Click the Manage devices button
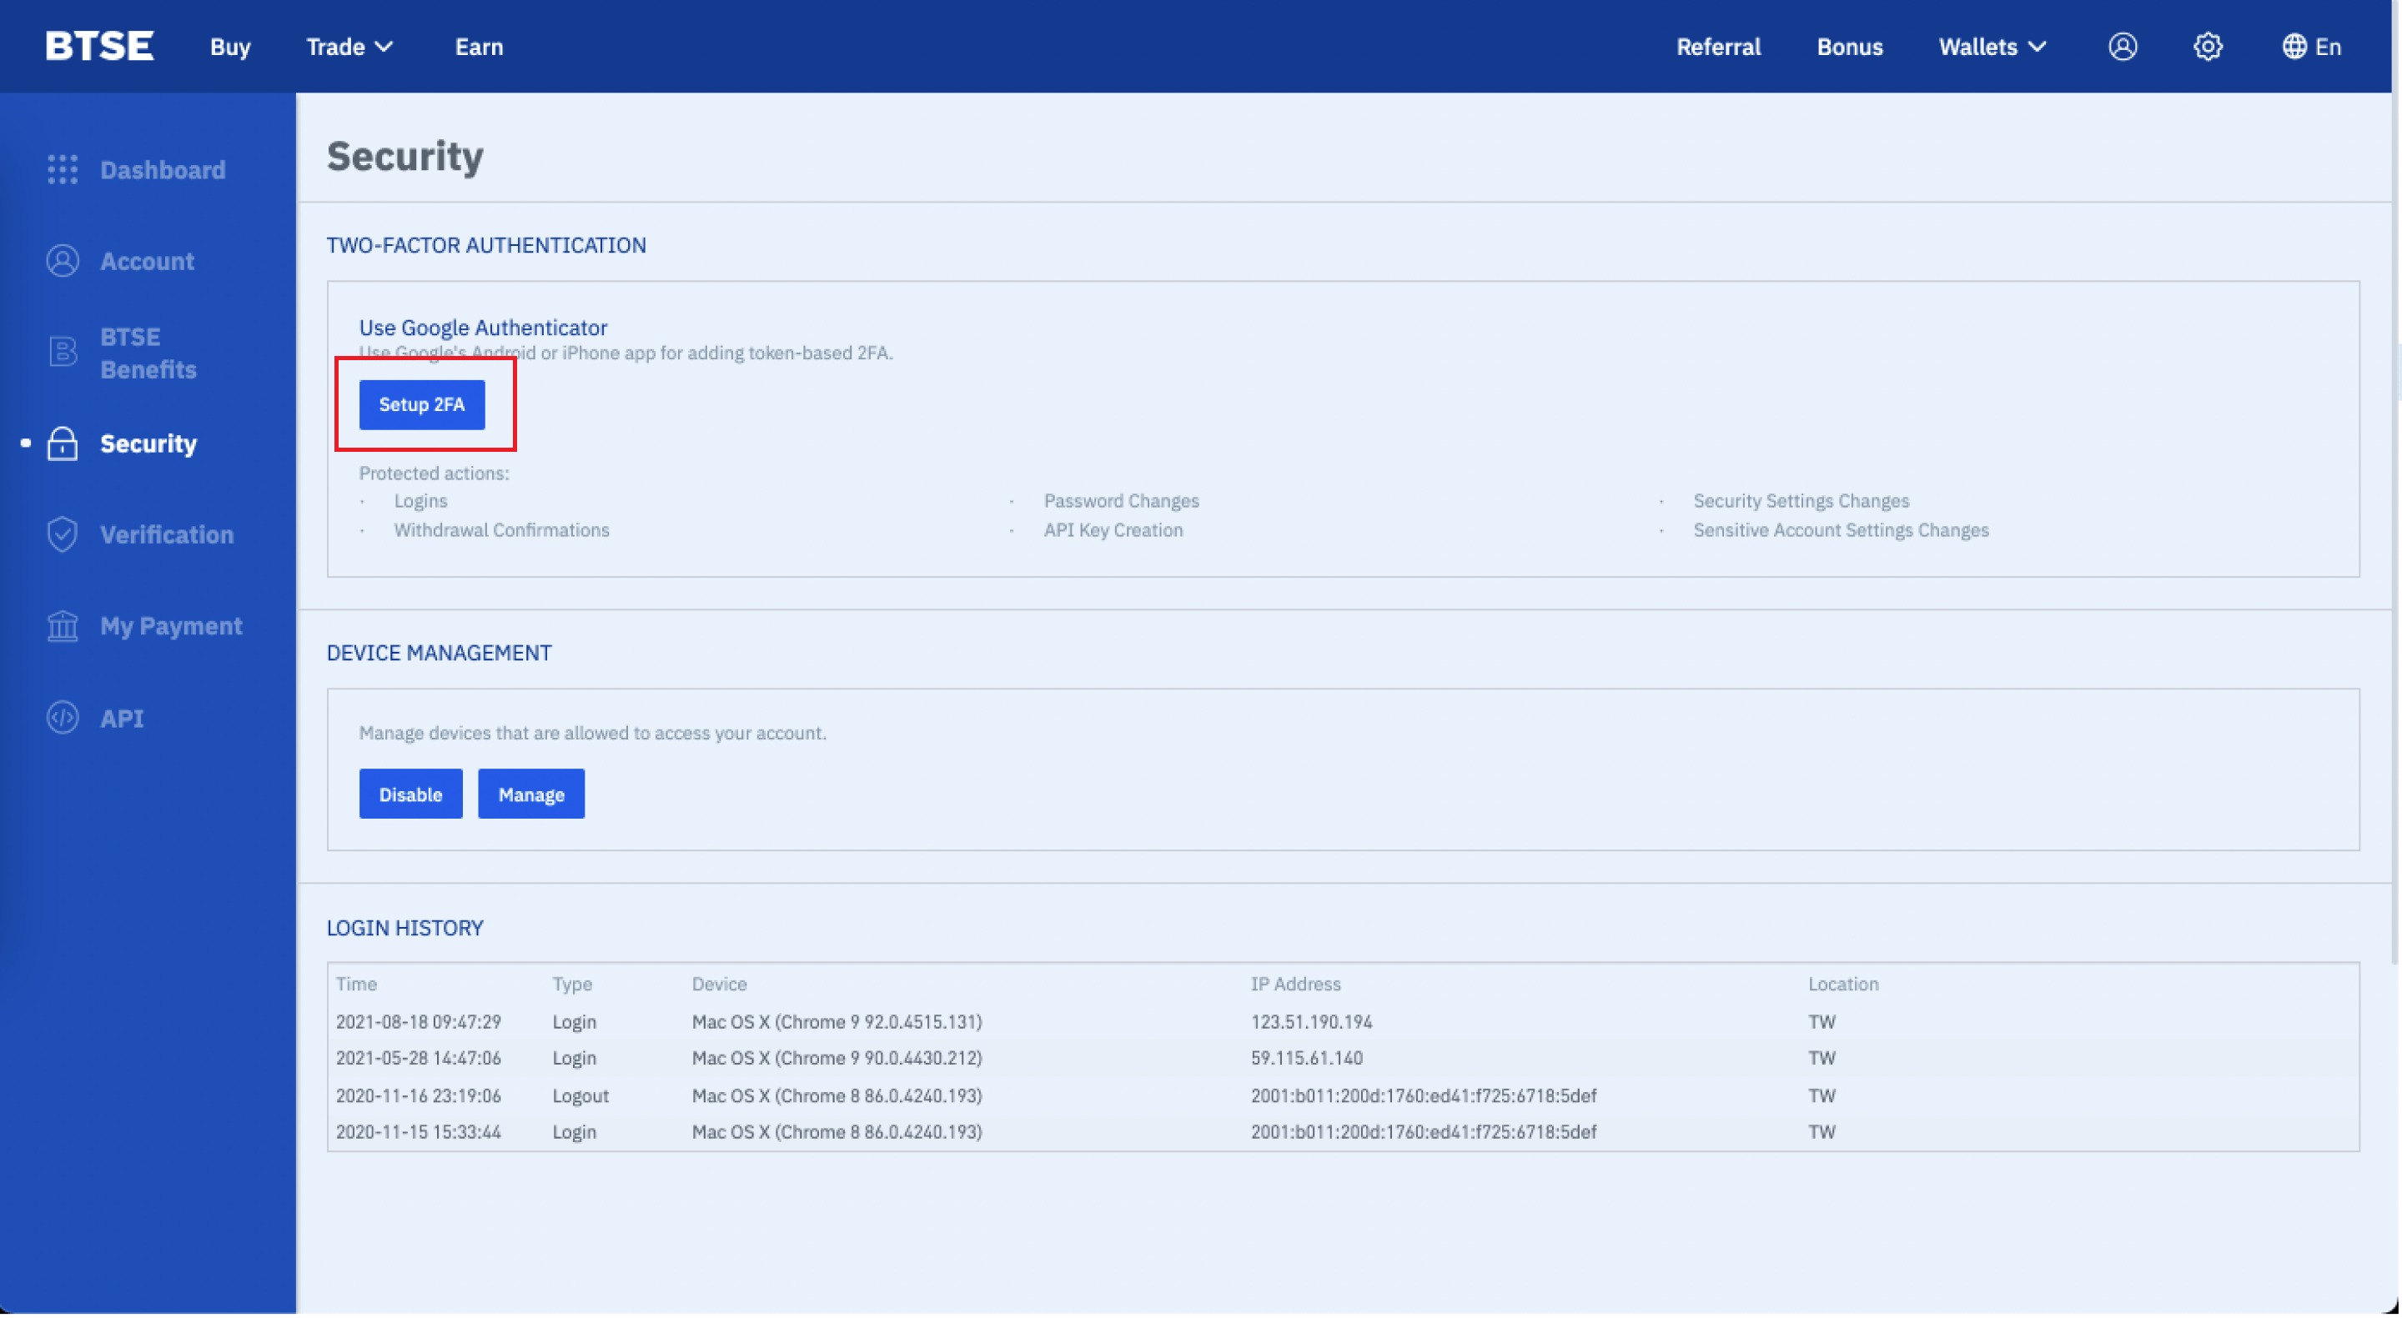The height and width of the screenshot is (1318, 2402). [530, 795]
